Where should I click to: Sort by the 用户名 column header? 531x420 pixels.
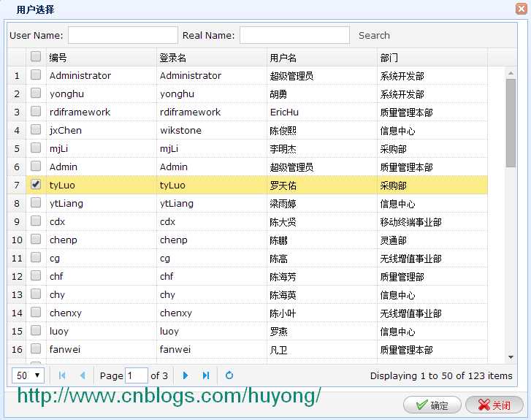coord(322,58)
